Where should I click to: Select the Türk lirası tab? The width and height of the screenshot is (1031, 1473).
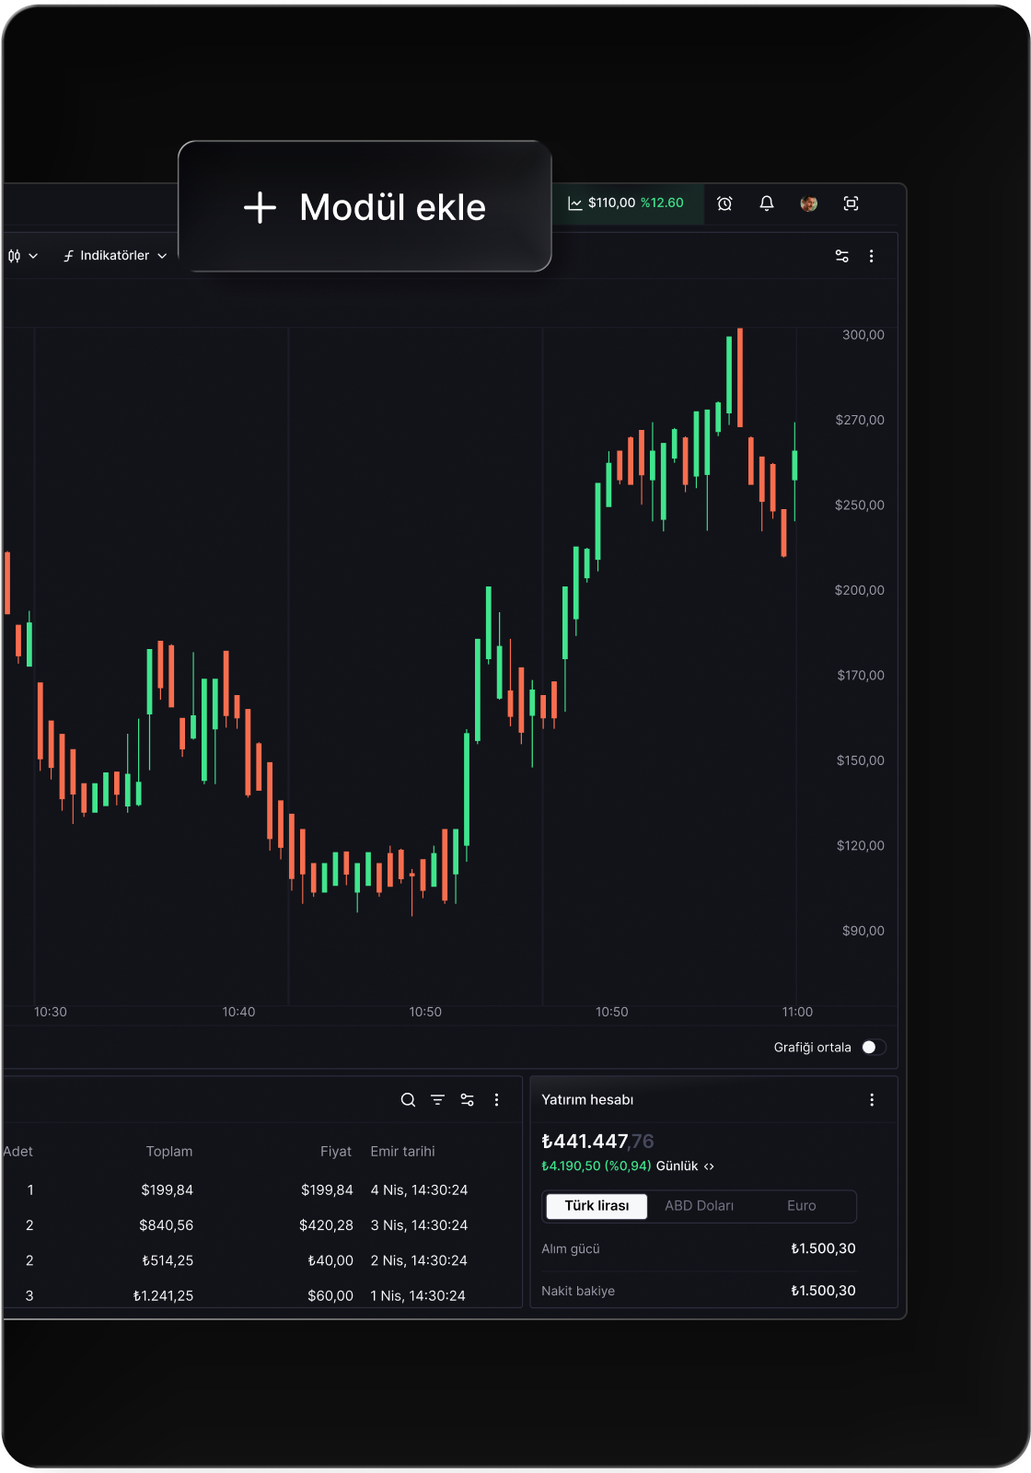click(x=597, y=1206)
